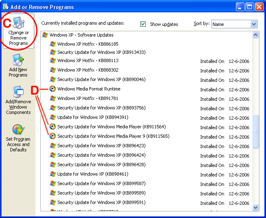Select Security Update for Windows XP (KB896423)
The width and height of the screenshot is (266, 218).
point(101,146)
